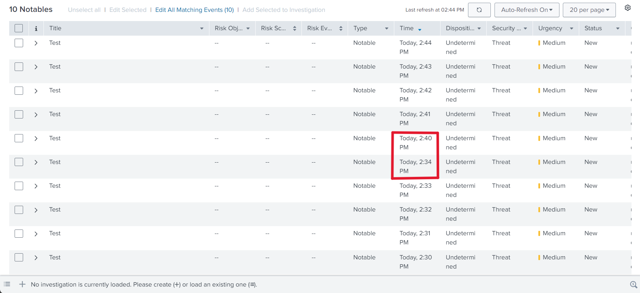The height and width of the screenshot is (293, 640).
Task: Open the Status column filter menu
Action: [x=618, y=29]
